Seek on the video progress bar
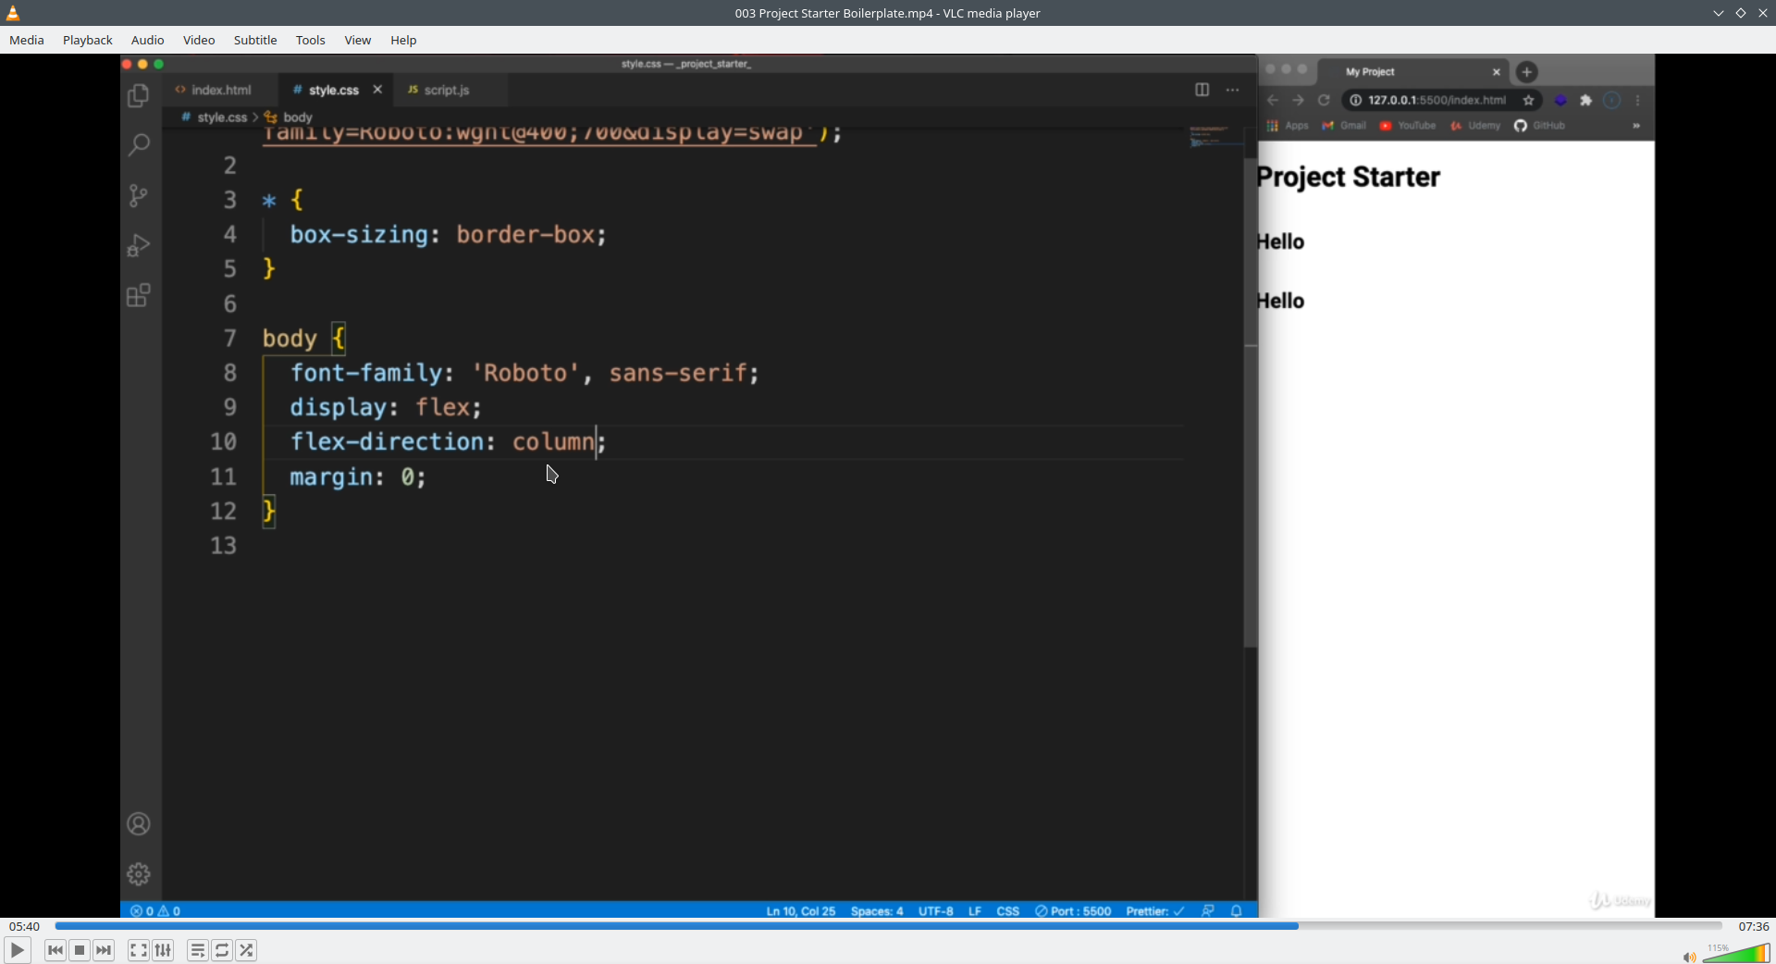The height and width of the screenshot is (964, 1776). pyautogui.click(x=888, y=925)
